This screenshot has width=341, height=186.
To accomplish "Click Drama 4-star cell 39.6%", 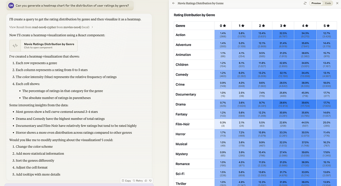I will 305,104.
